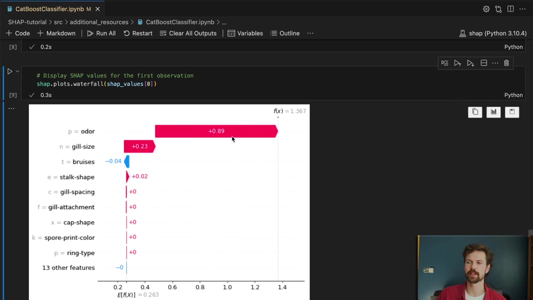Image resolution: width=533 pixels, height=300 pixels.
Task: Click the shap.plots.waterfall code line
Action: click(97, 84)
